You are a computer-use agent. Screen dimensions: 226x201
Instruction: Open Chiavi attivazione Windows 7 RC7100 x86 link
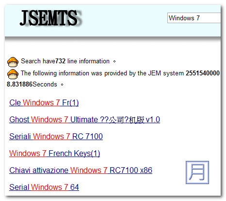tap(81, 171)
